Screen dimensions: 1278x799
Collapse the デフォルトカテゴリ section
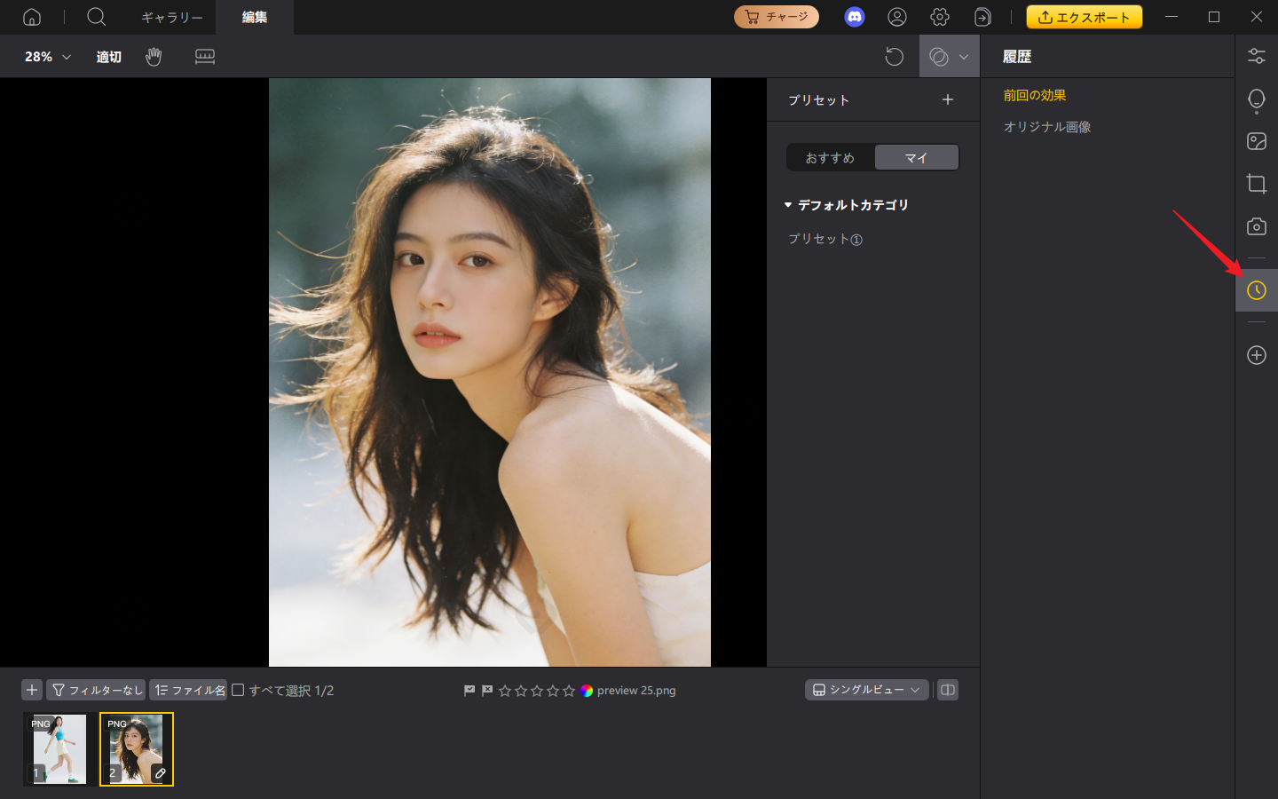click(788, 204)
